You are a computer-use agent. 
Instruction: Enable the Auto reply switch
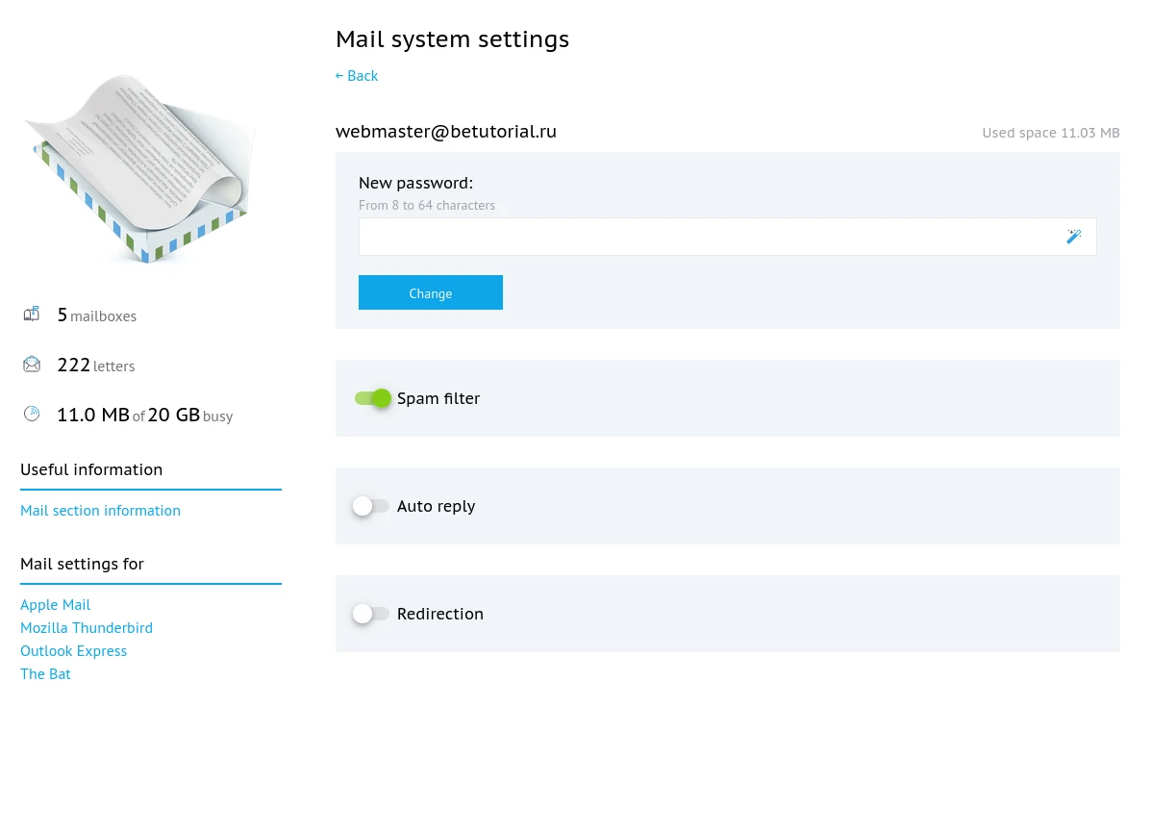point(370,506)
